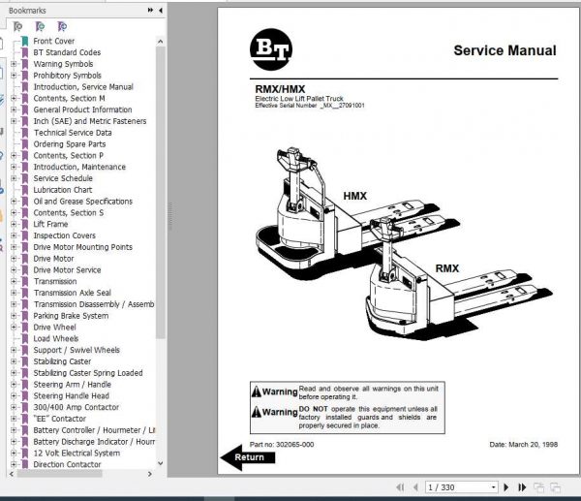Screen dimensions: 581x501
Task: Open the 300/400 Amp Contactor bookmark
Action: tap(76, 407)
